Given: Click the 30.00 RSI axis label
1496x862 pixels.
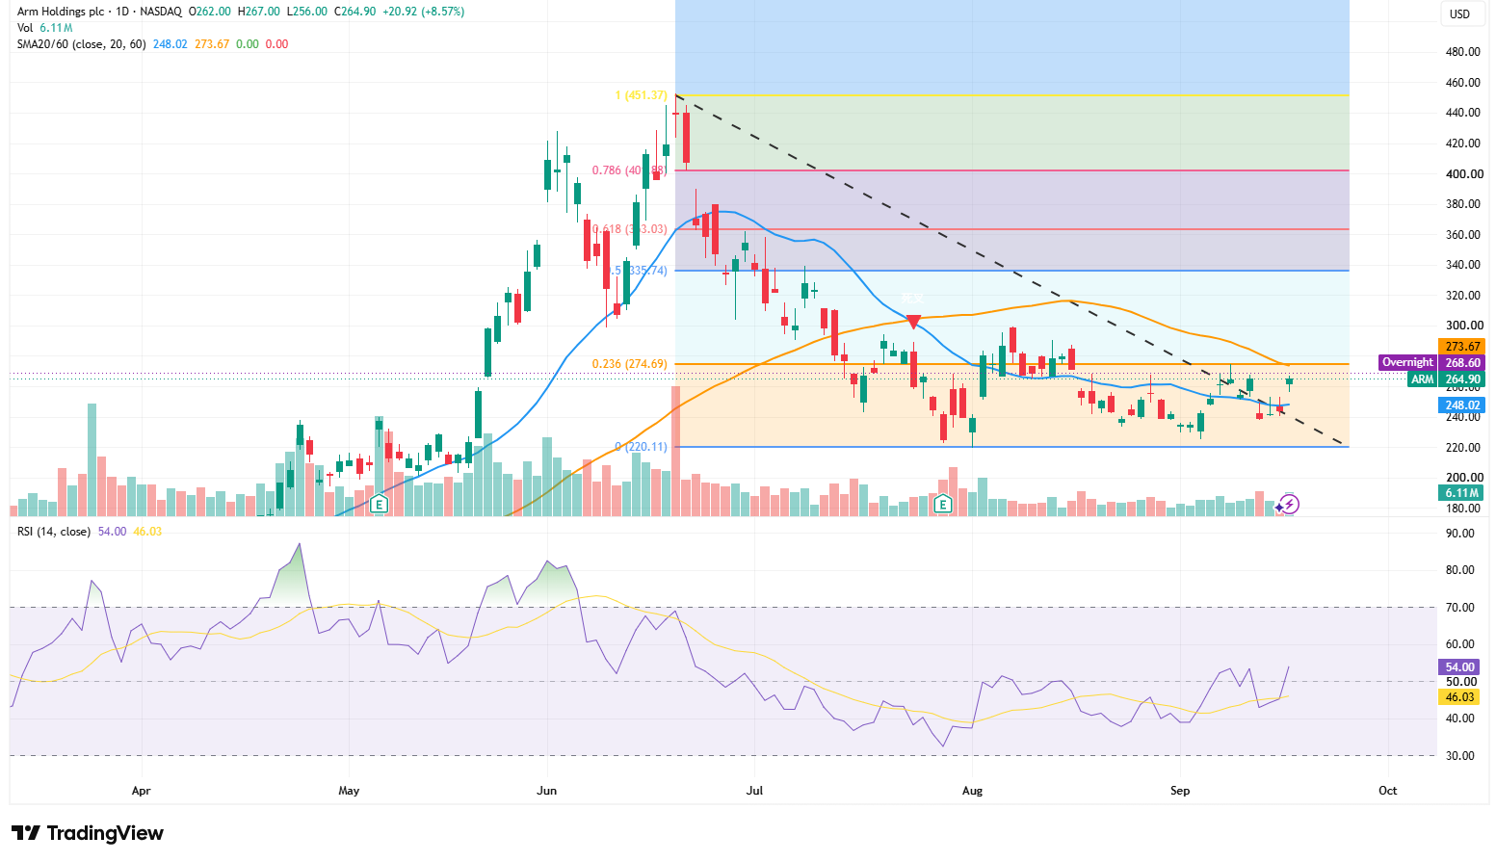Looking at the screenshot, I should pos(1460,756).
